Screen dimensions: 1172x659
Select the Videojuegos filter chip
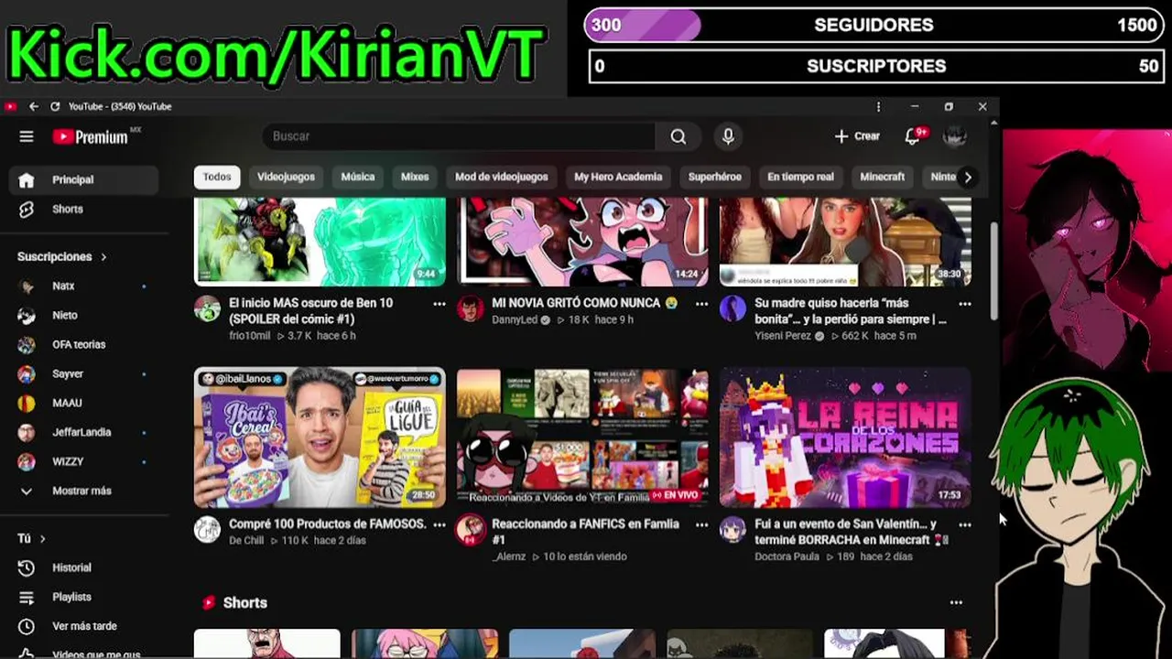pos(286,177)
